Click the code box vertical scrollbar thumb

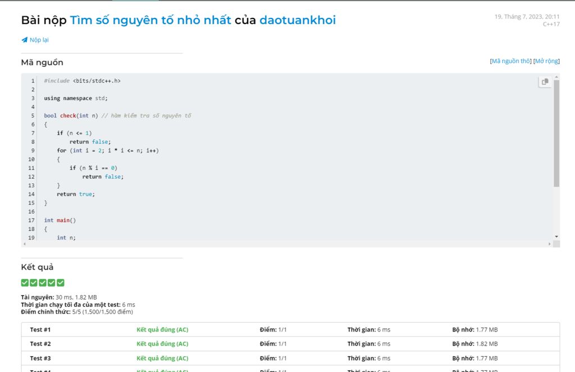[x=556, y=133]
